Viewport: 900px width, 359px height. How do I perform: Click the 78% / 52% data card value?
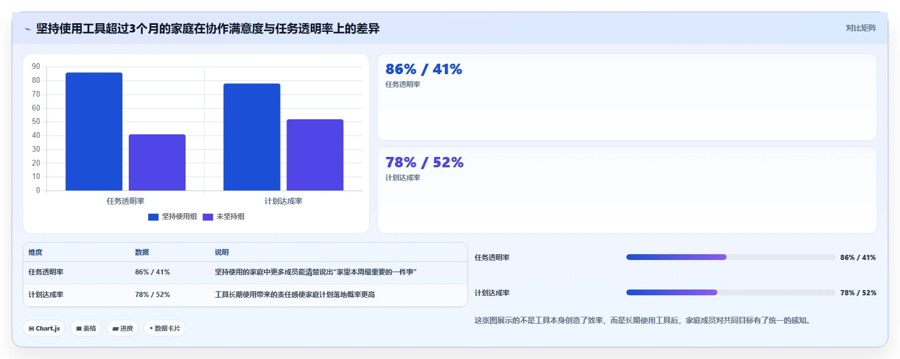[x=424, y=163]
